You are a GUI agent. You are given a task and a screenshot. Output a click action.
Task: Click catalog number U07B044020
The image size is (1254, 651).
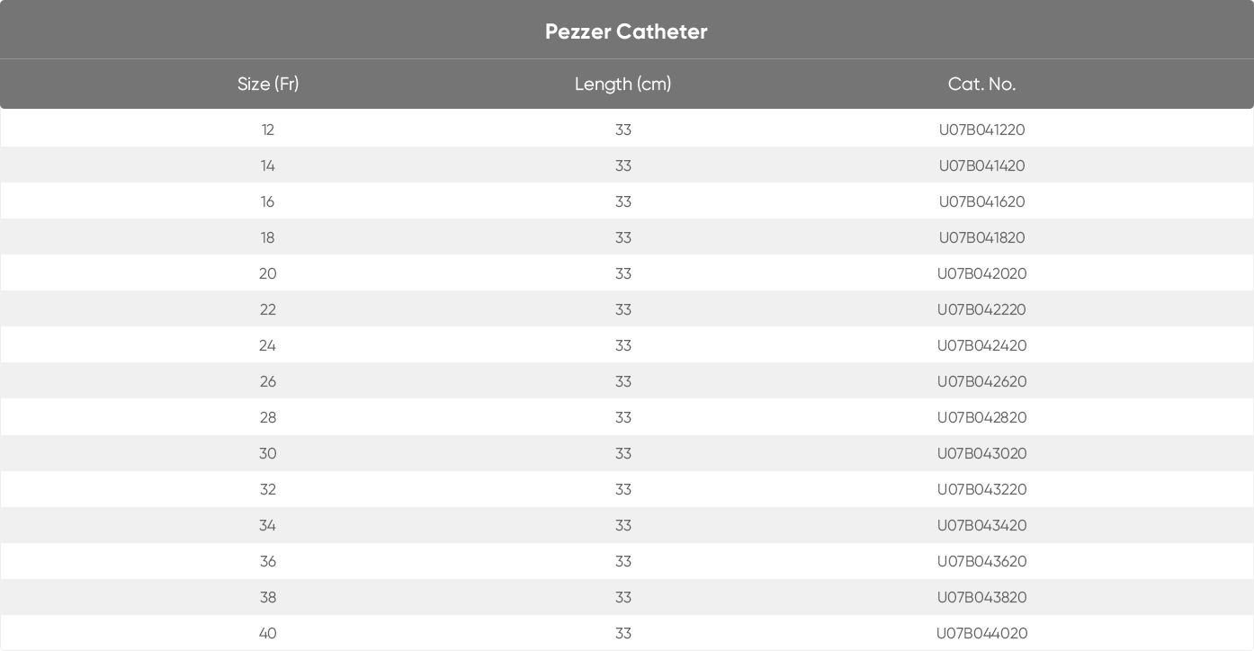(981, 633)
